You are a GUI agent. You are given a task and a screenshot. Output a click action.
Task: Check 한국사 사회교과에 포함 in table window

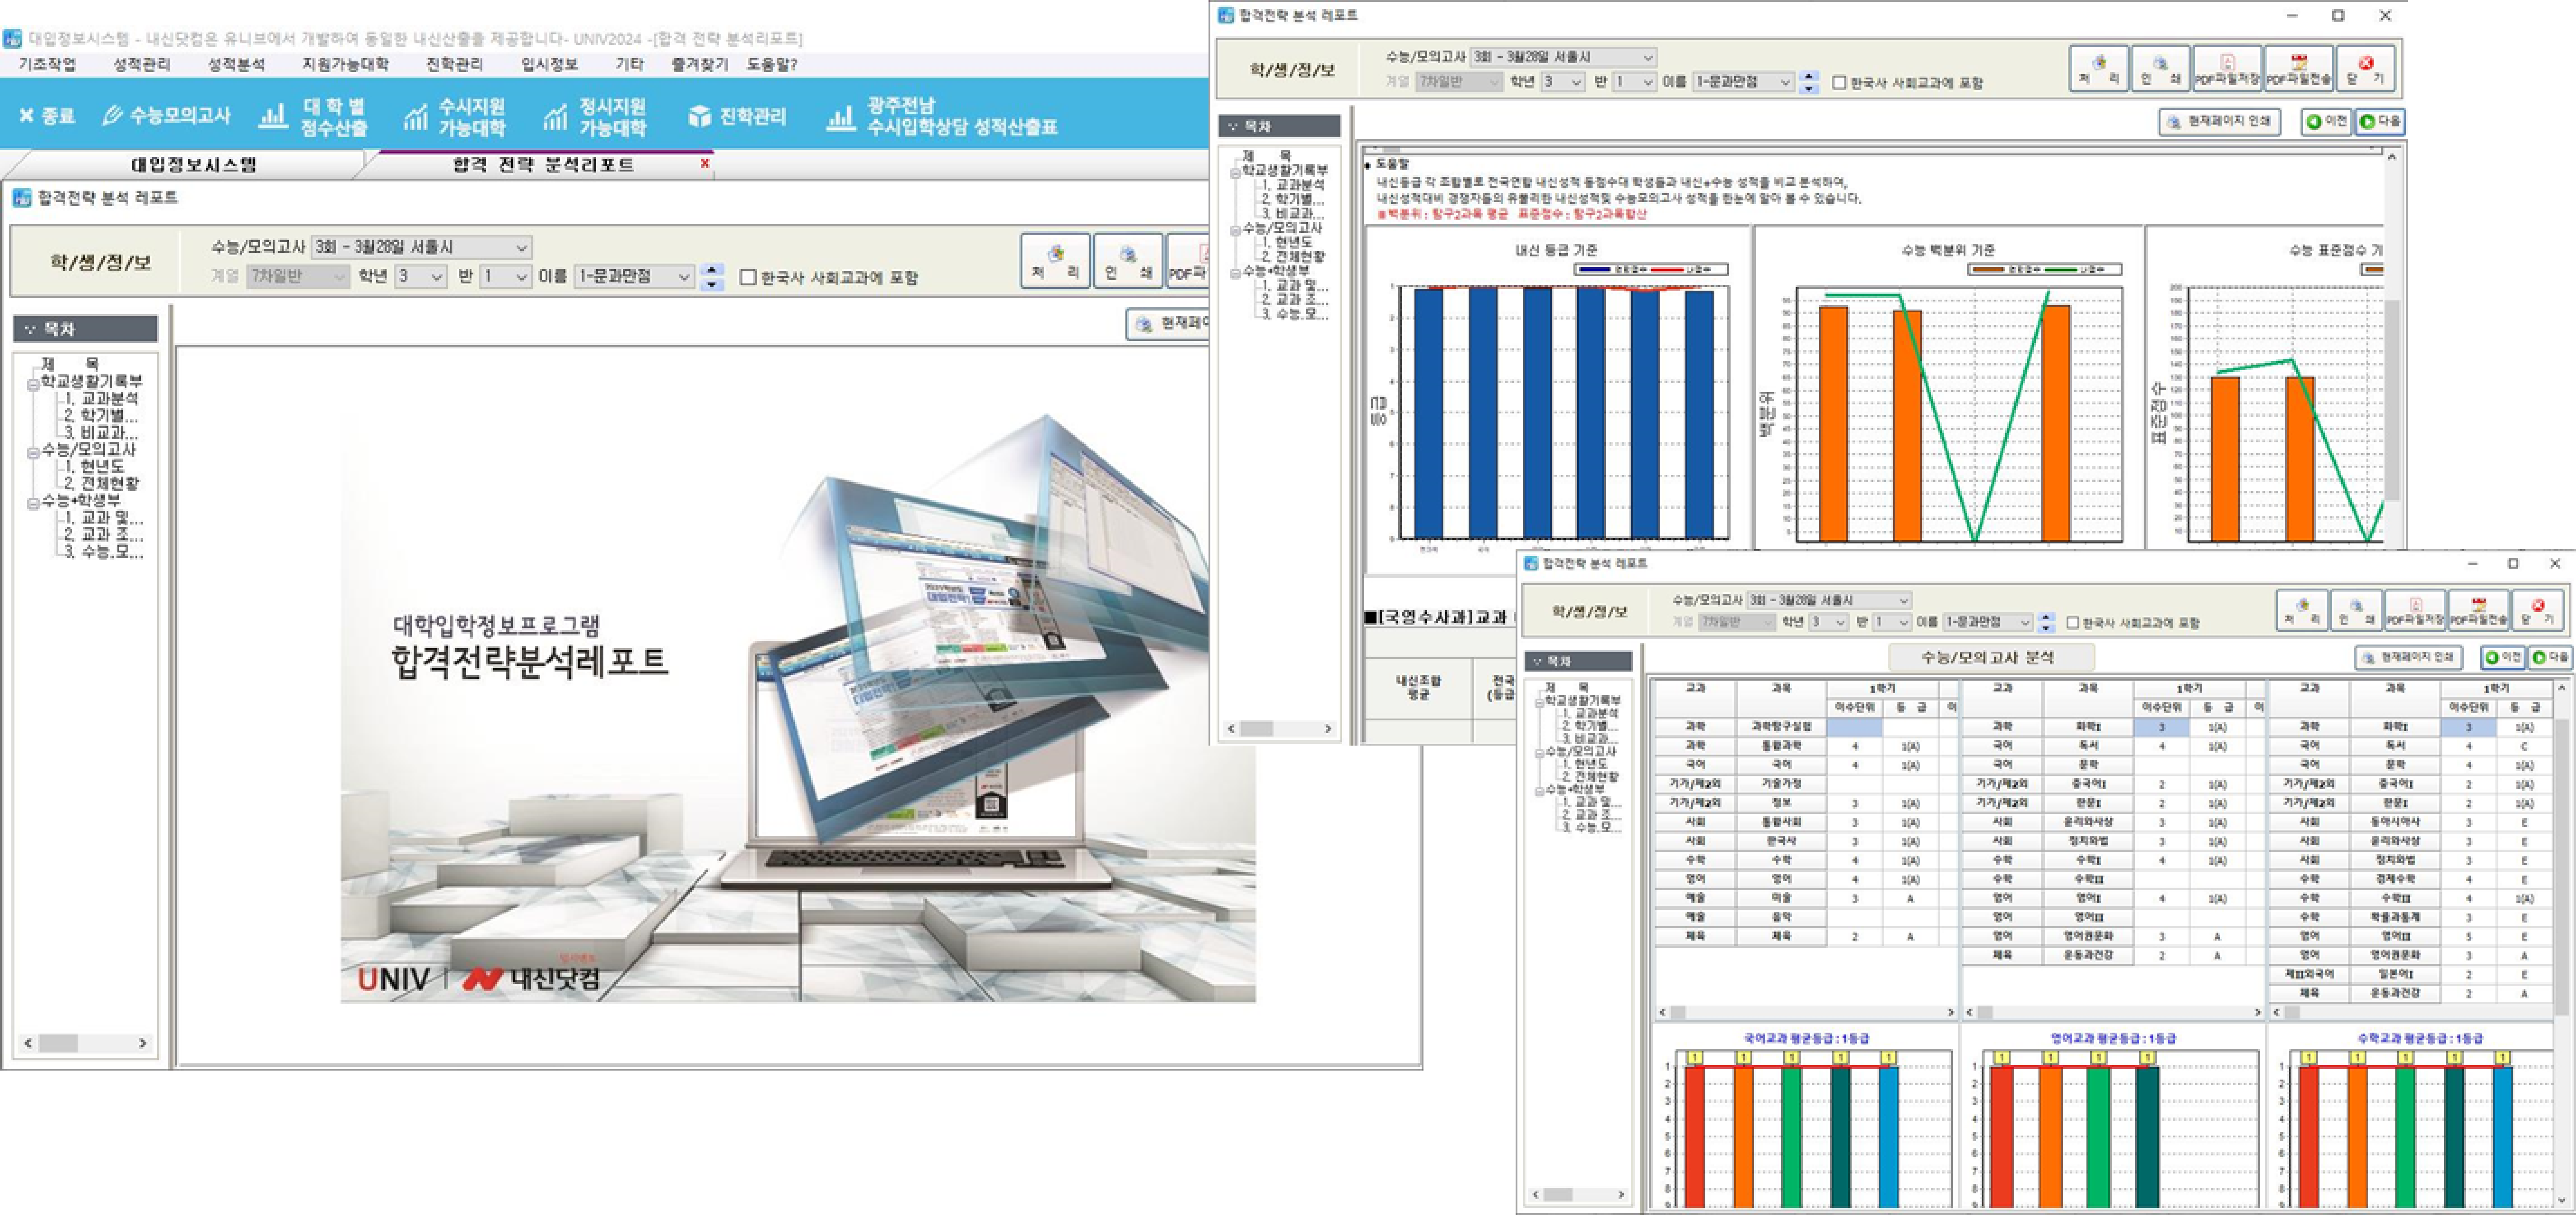pos(2073,622)
